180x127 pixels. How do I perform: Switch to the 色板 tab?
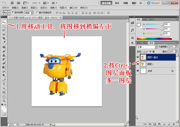(145, 20)
